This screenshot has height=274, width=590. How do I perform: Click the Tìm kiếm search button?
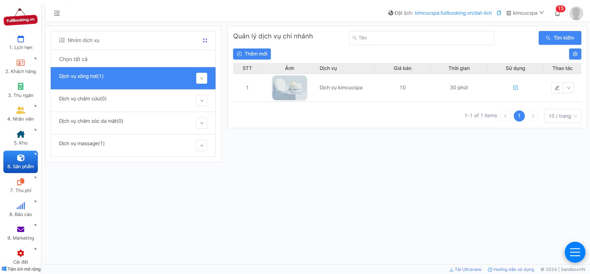[560, 38]
